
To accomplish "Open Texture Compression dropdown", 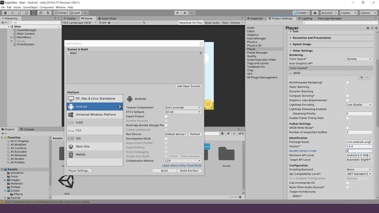I will point(183,108).
